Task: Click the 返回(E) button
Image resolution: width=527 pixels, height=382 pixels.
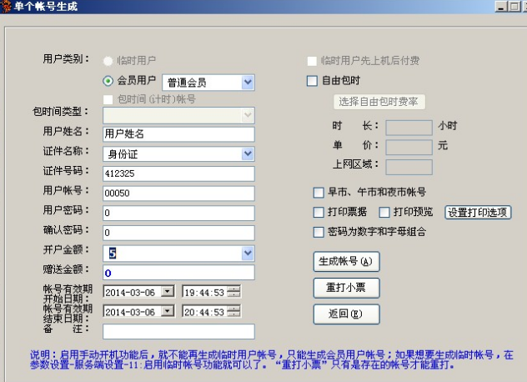Action: click(347, 314)
